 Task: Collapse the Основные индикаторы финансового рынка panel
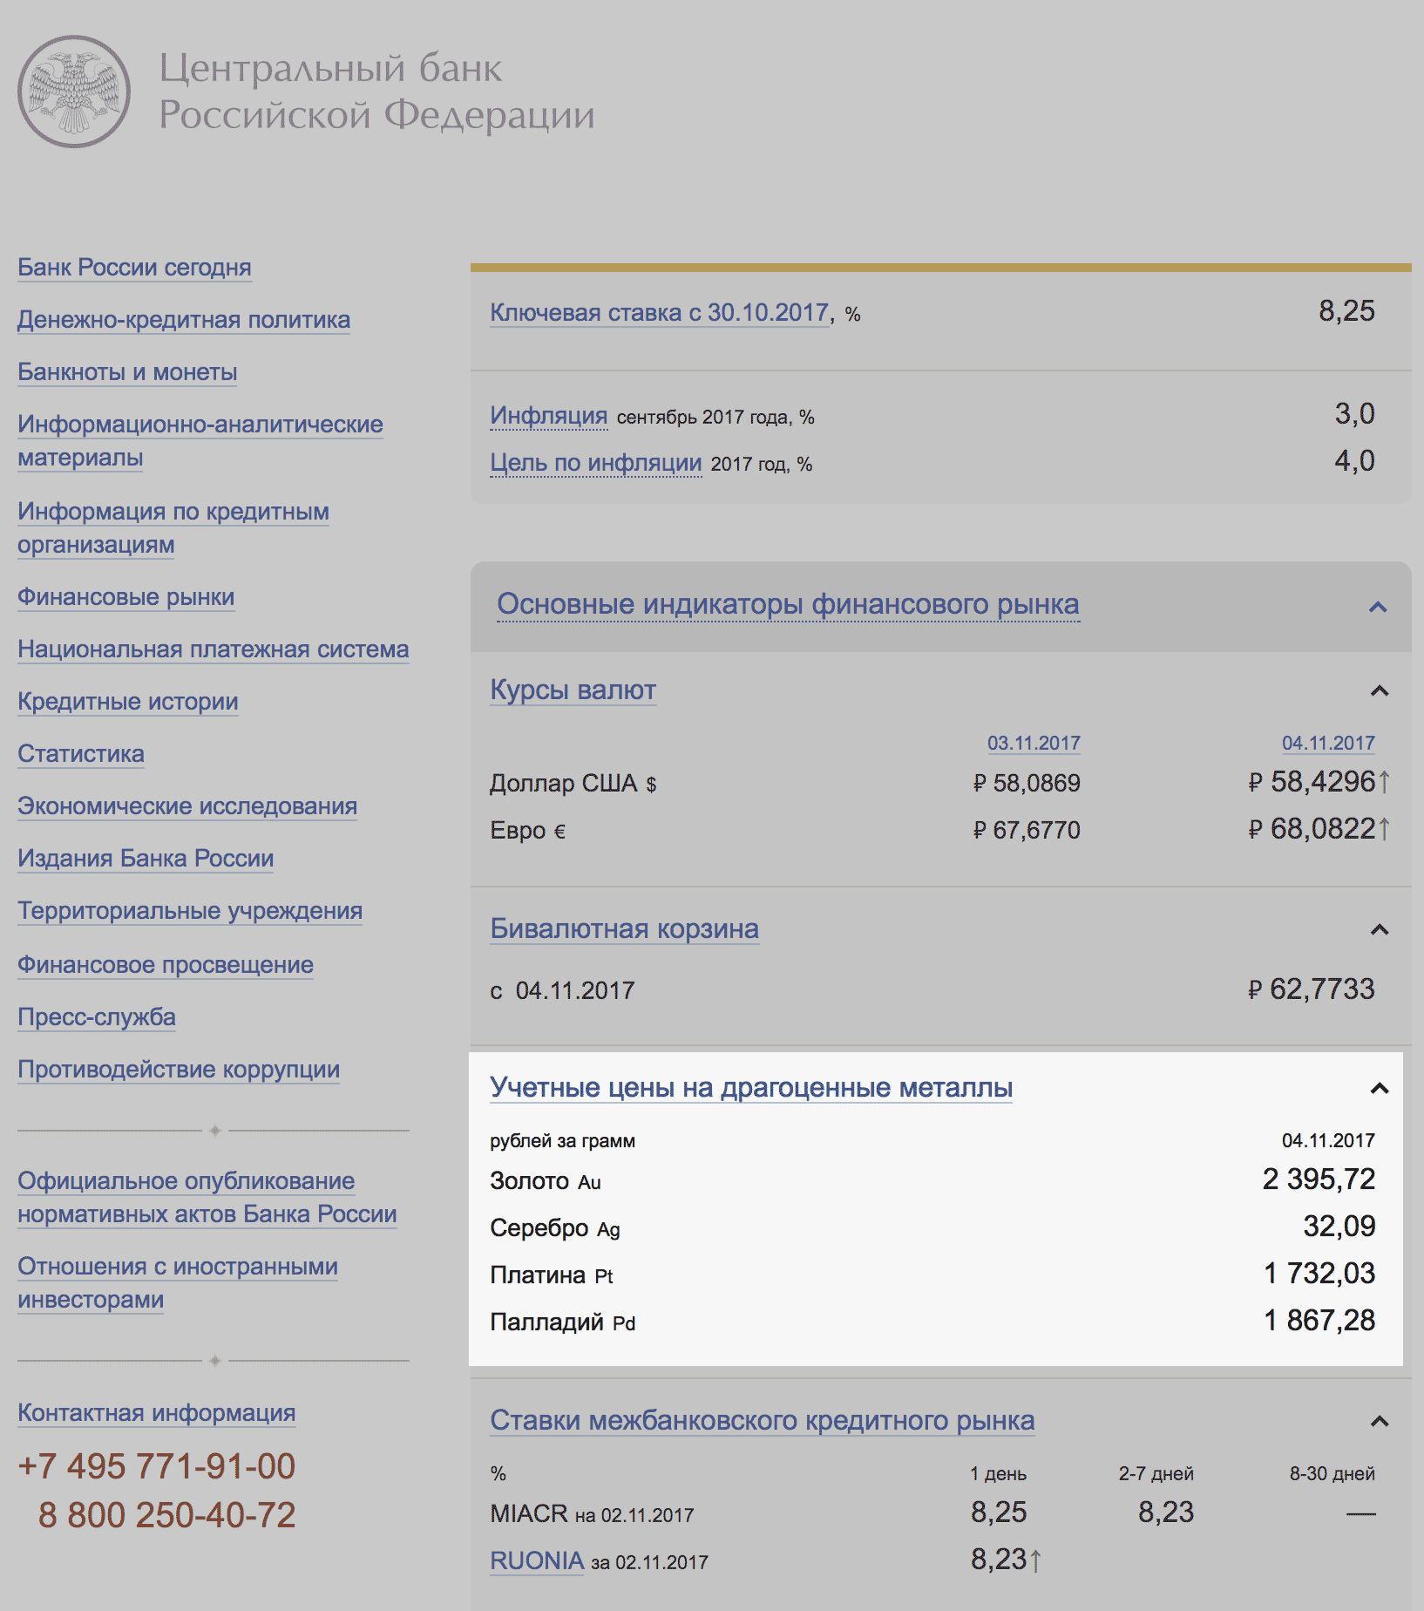click(x=1378, y=607)
